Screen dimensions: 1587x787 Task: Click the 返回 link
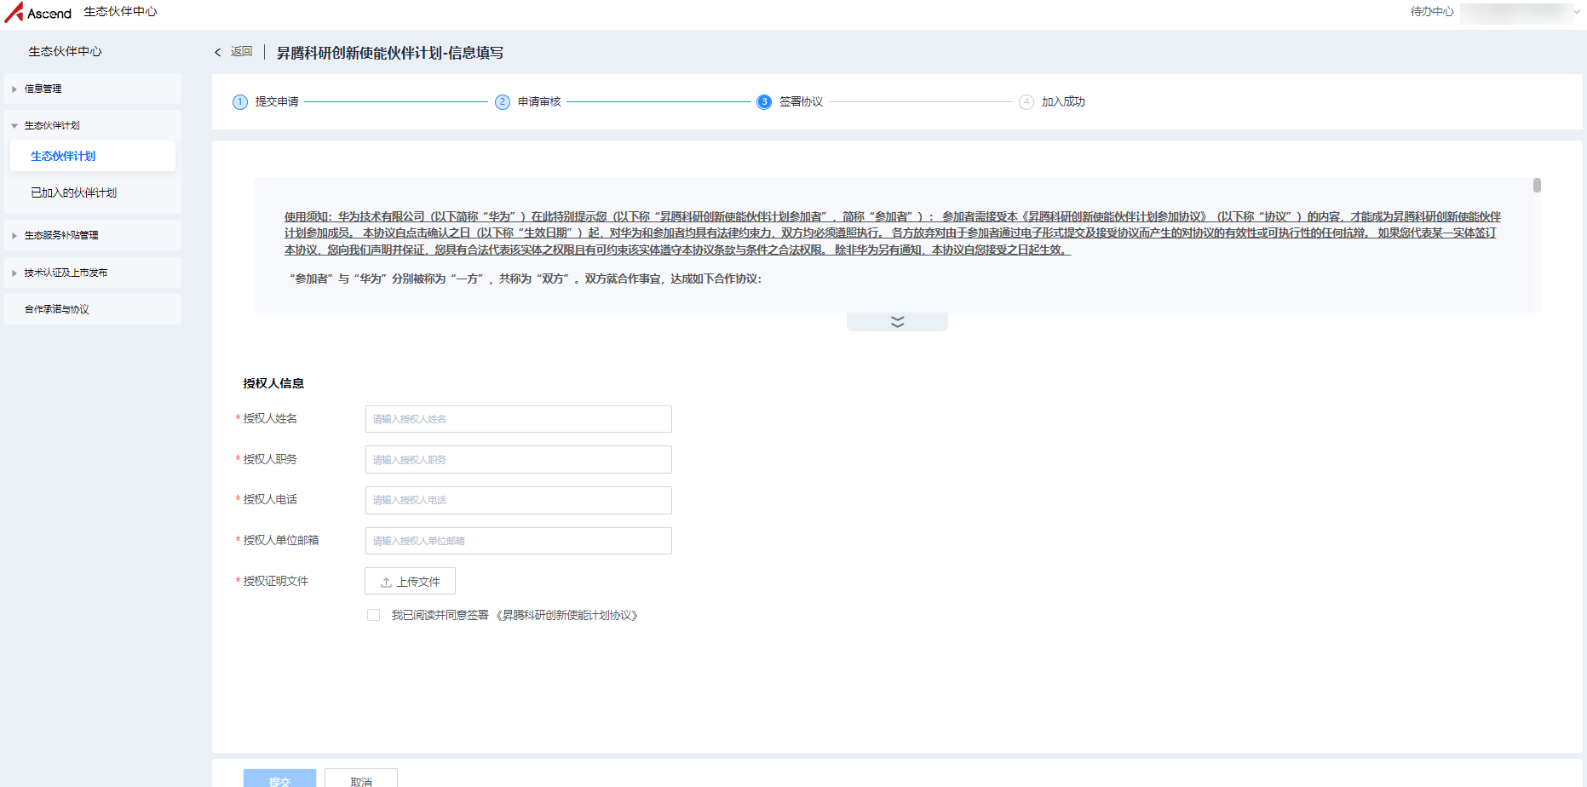[242, 52]
